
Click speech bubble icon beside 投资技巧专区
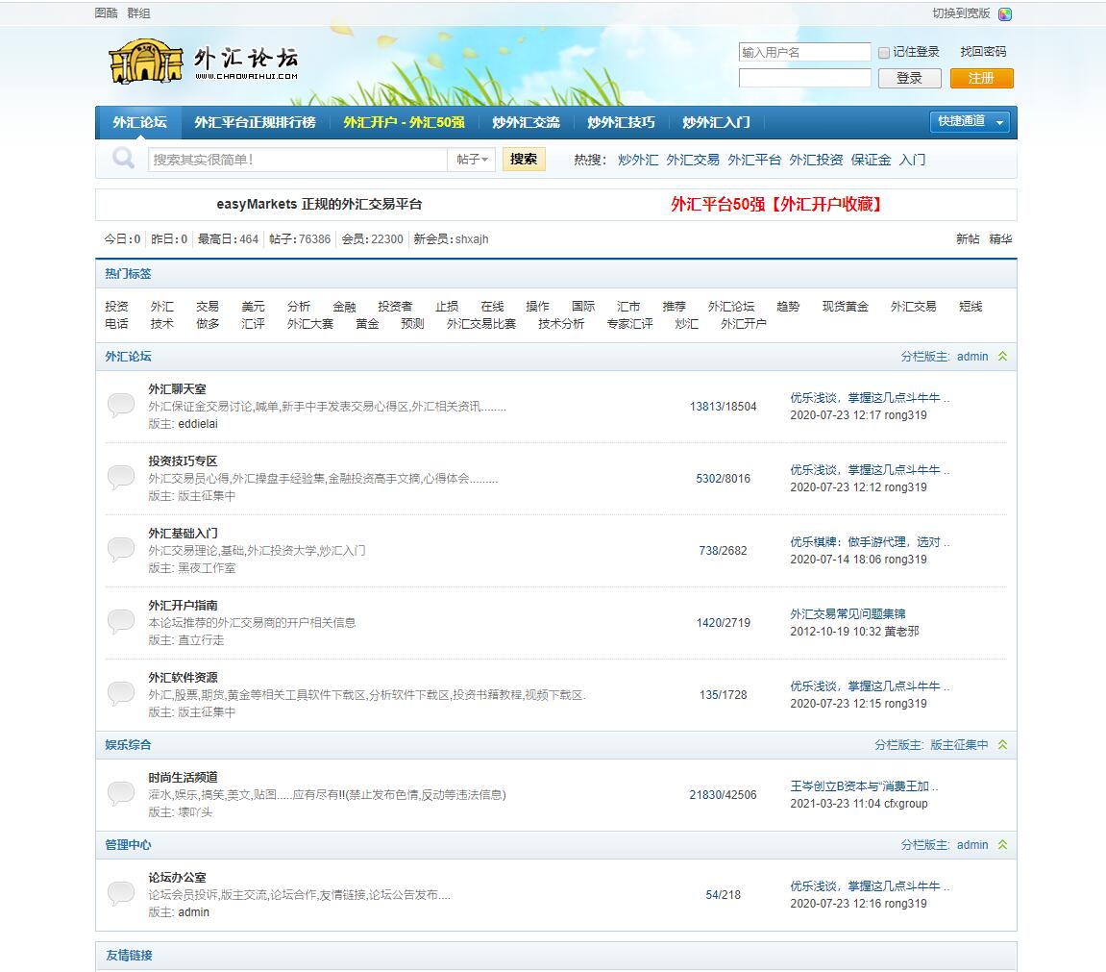121,478
